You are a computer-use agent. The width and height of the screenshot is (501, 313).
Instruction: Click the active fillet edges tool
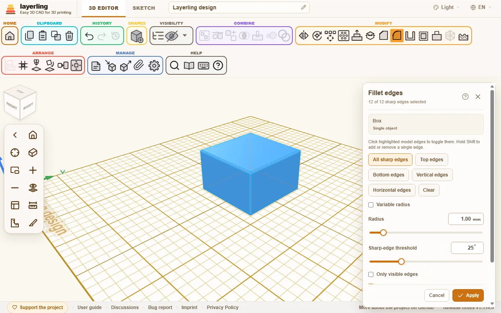point(397,36)
